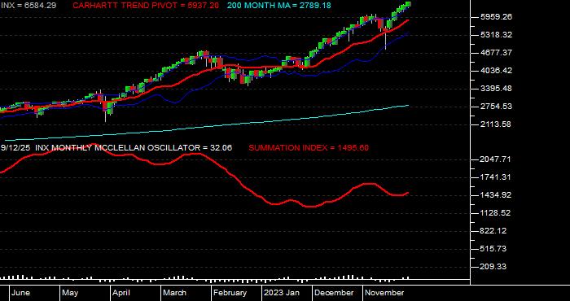
Task: Click the 5959.26 price axis value
Action: [x=495, y=17]
